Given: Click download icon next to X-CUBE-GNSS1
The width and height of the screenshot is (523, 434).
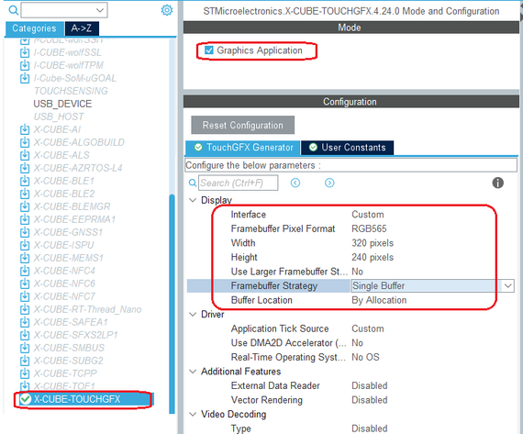Looking at the screenshot, I should (x=25, y=232).
